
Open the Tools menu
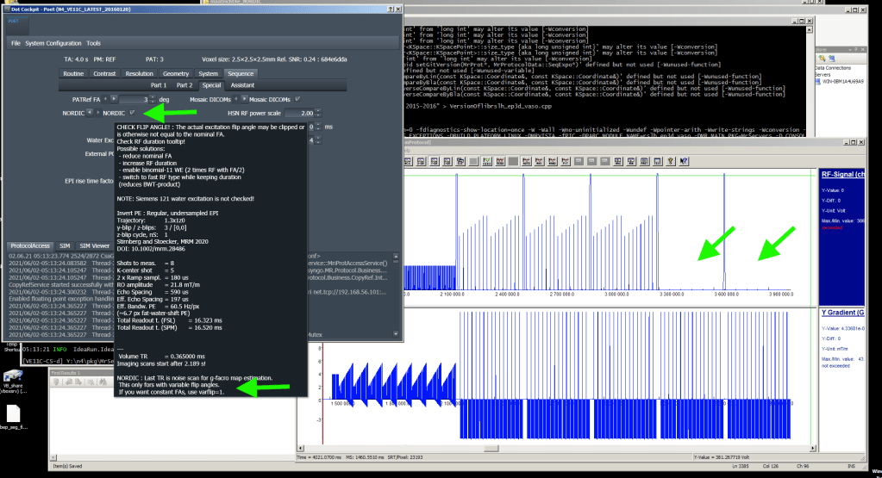pyautogui.click(x=93, y=42)
